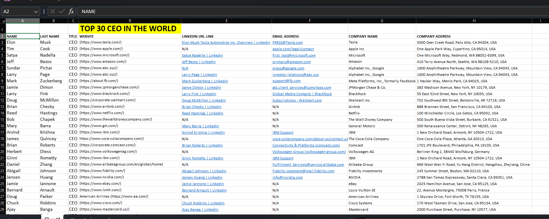Click the primary@amazon.com email link
Screen dimensions: 549x219
(x=291, y=62)
